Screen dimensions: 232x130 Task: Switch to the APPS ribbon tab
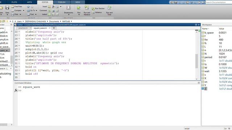29,2
